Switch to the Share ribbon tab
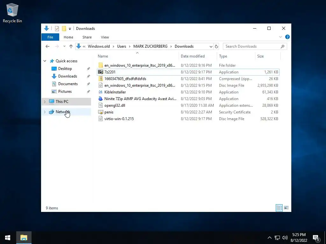The width and height of the screenshot is (326, 244). (x=87, y=37)
